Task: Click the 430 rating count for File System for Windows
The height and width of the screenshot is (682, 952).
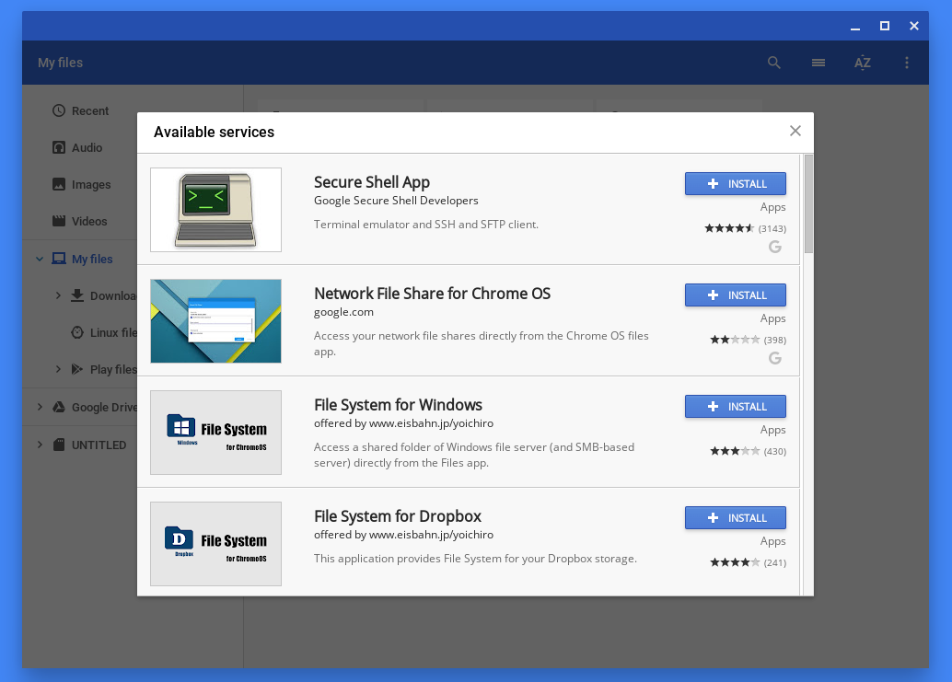Action: point(774,451)
